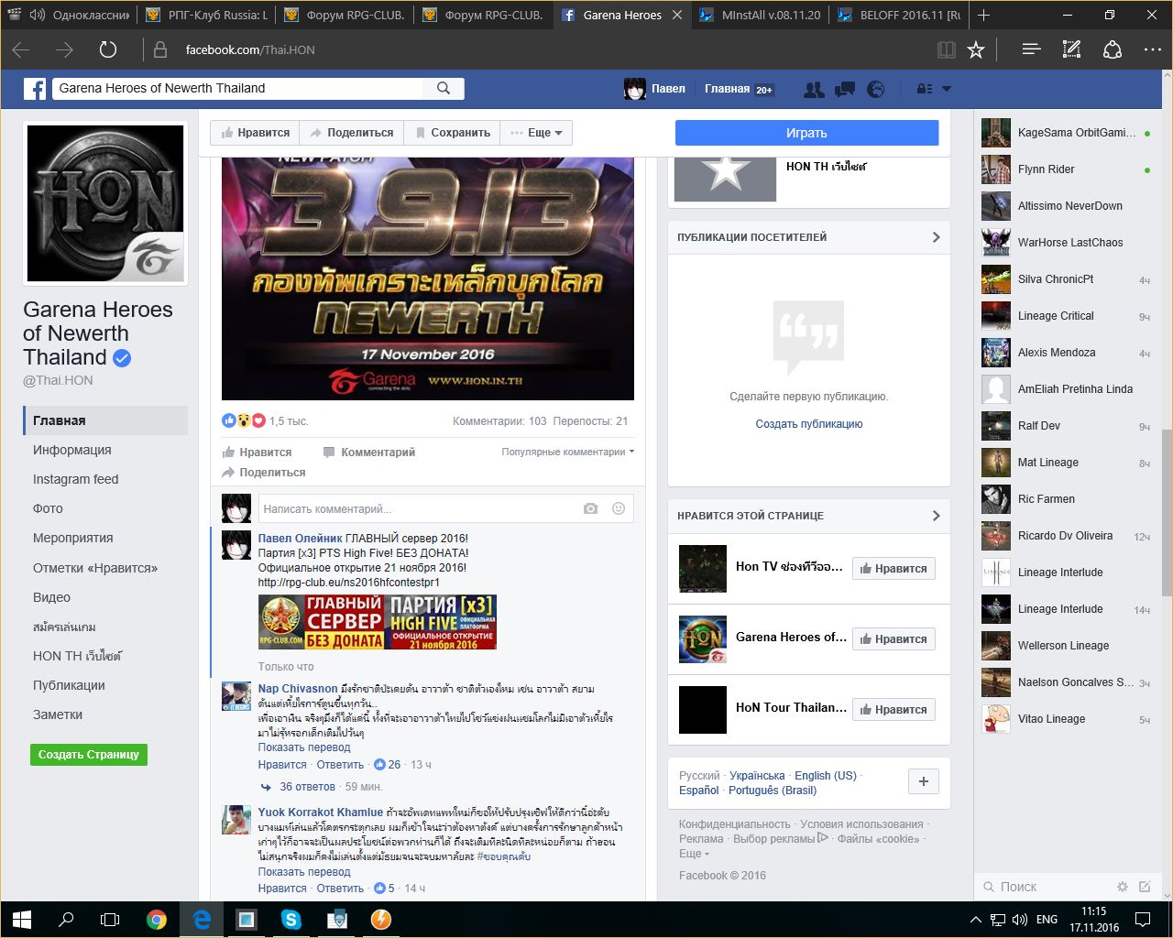
Task: Expand 36 ответов replies thread
Action: [x=307, y=787]
